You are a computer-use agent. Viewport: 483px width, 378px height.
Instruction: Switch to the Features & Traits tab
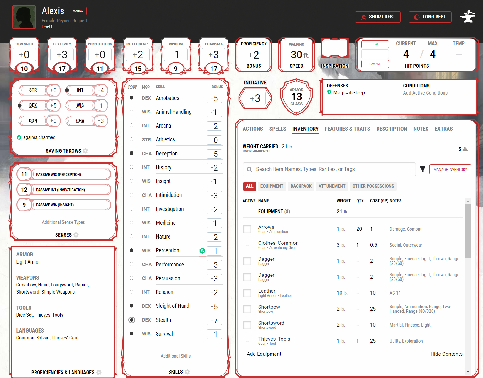(x=347, y=129)
